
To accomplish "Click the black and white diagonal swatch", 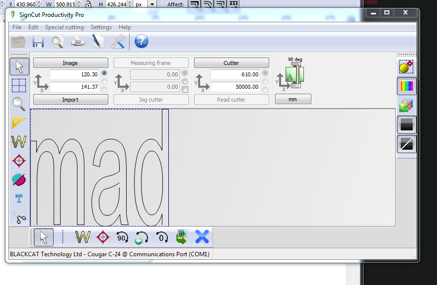I will 407,144.
